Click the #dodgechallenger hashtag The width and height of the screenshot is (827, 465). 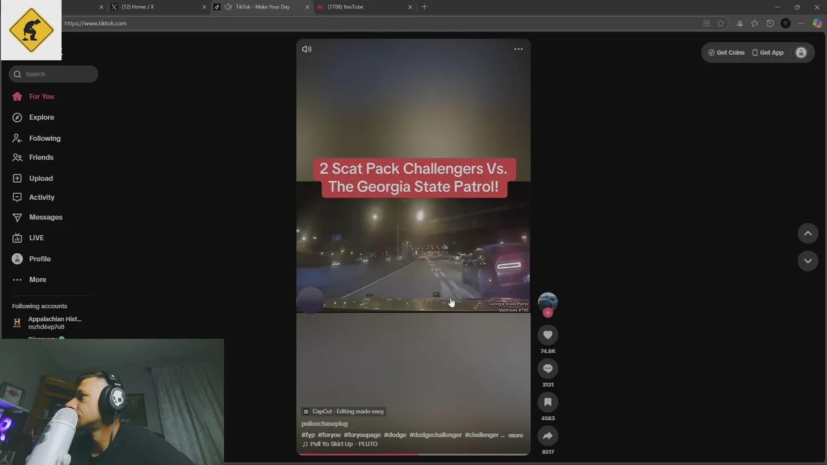tap(435, 435)
